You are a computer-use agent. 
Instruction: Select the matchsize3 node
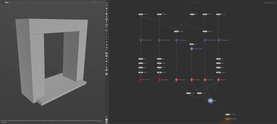[205, 32]
